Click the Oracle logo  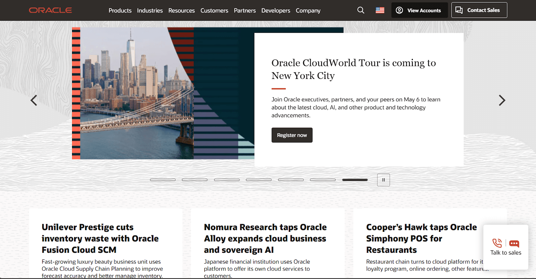[50, 10]
